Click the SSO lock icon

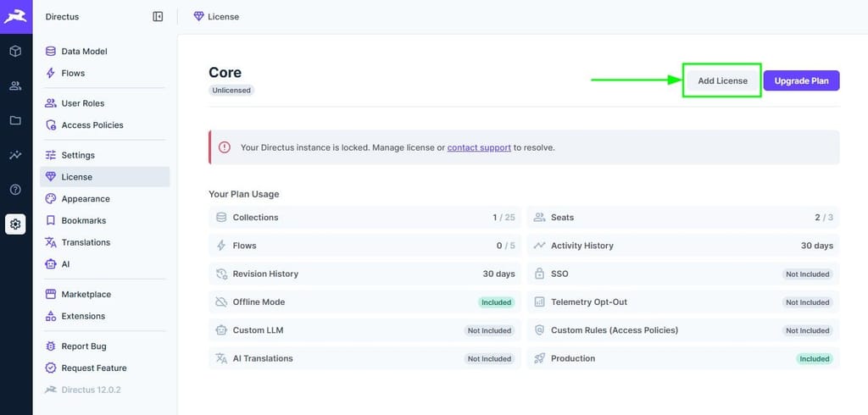[539, 274]
